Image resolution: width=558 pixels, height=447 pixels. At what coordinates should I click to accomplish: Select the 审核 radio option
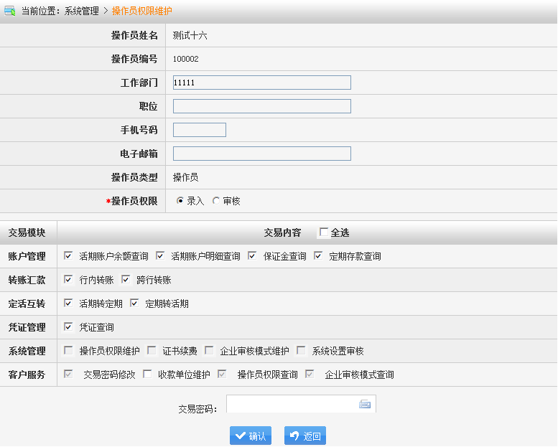(x=216, y=201)
